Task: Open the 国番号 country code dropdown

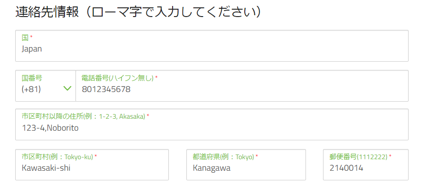Action: [x=46, y=86]
